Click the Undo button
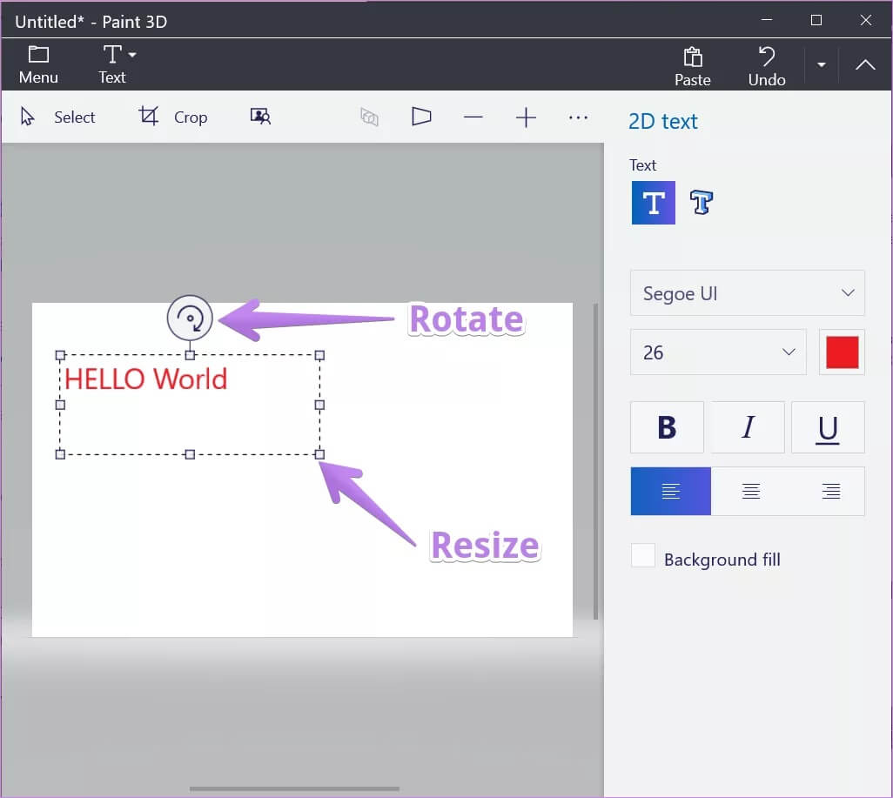This screenshot has height=798, width=893. pyautogui.click(x=767, y=66)
